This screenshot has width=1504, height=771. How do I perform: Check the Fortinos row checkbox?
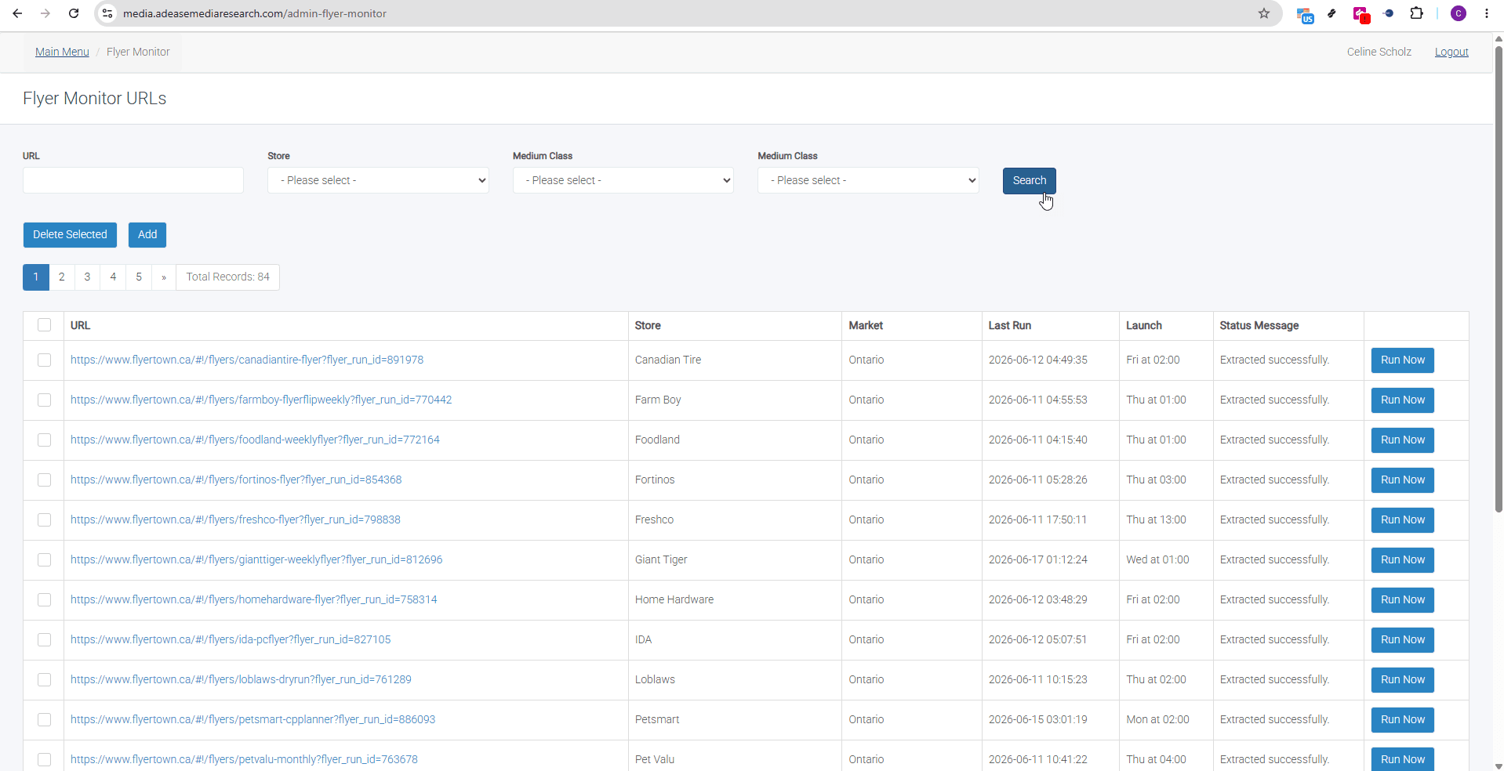pos(44,480)
